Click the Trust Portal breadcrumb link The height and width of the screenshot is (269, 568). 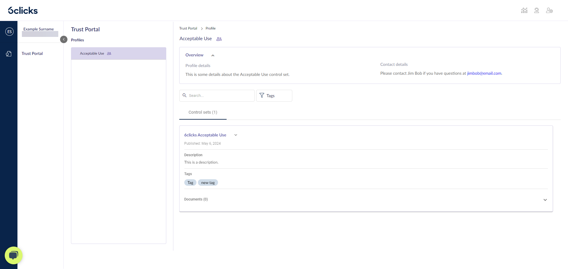[188, 28]
